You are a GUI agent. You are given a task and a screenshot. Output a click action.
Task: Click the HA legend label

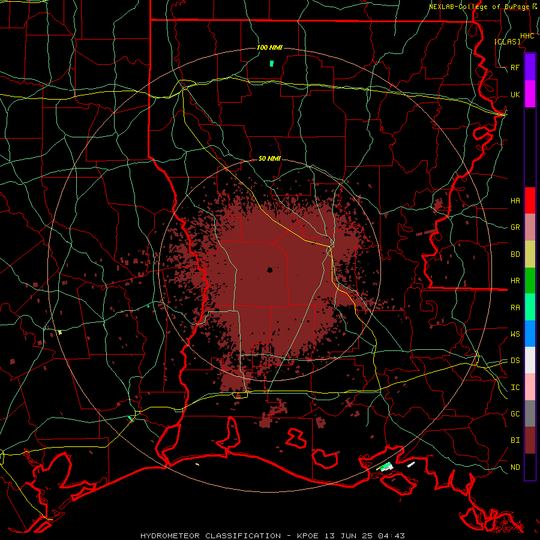515,200
